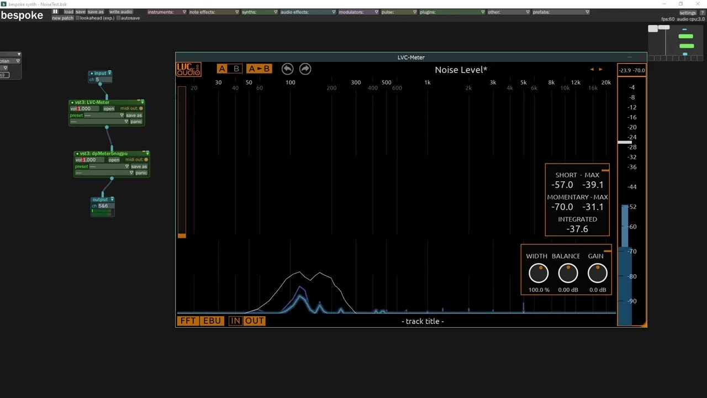Enable the autosave checkbox

click(118, 18)
